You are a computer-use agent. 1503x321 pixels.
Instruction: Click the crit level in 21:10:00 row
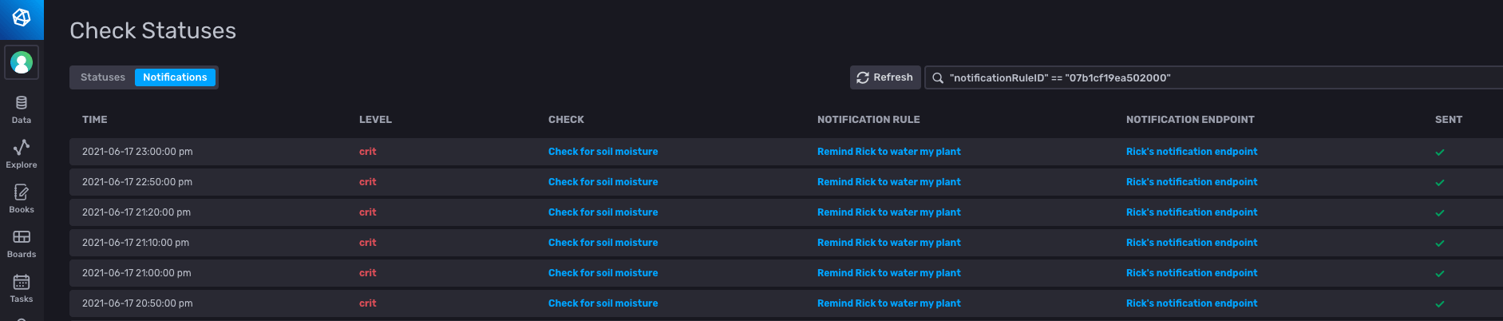[x=367, y=243]
